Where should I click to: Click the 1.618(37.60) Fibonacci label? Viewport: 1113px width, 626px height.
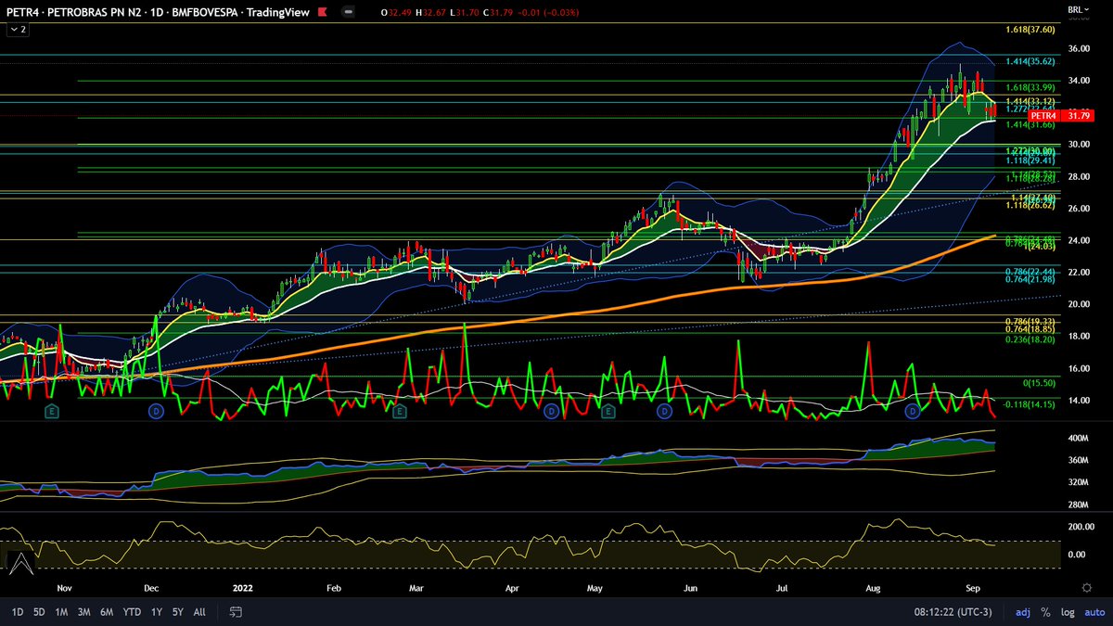[x=1031, y=30]
